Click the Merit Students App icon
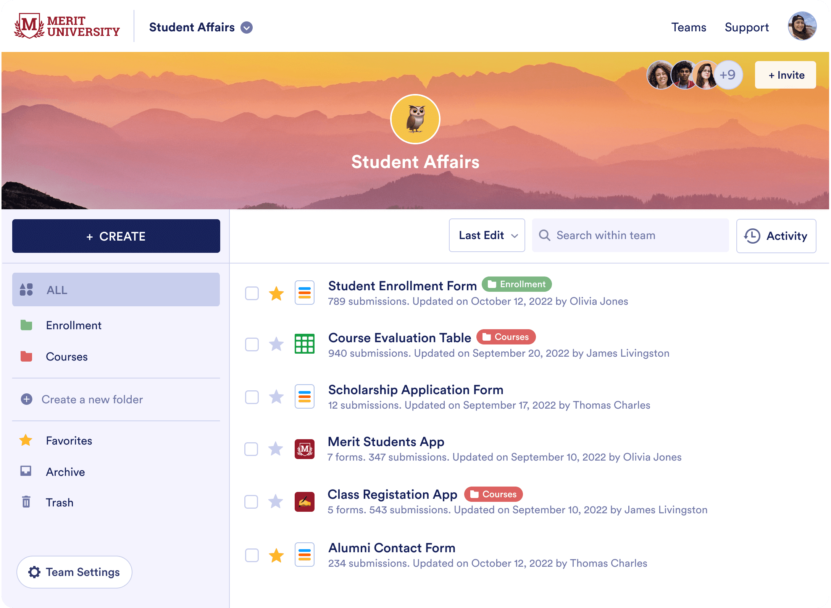Image resolution: width=831 pixels, height=608 pixels. tap(304, 449)
